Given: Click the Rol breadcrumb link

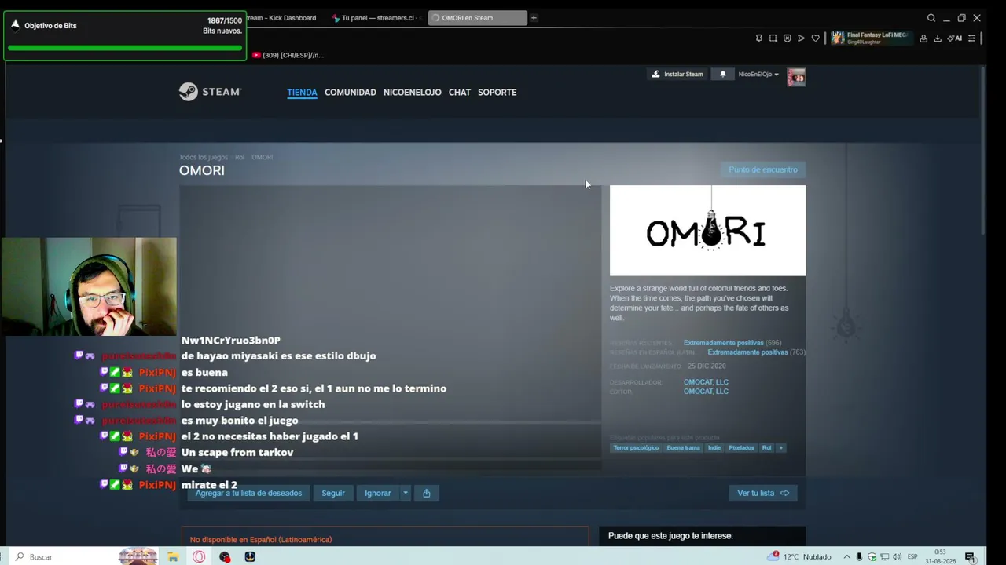Looking at the screenshot, I should coord(240,157).
